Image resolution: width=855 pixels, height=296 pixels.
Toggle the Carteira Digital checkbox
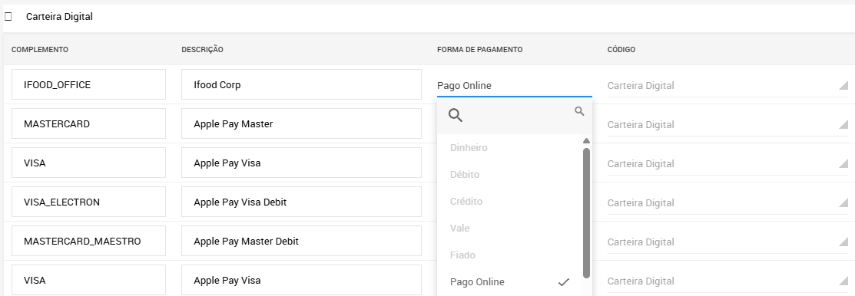[x=8, y=17]
